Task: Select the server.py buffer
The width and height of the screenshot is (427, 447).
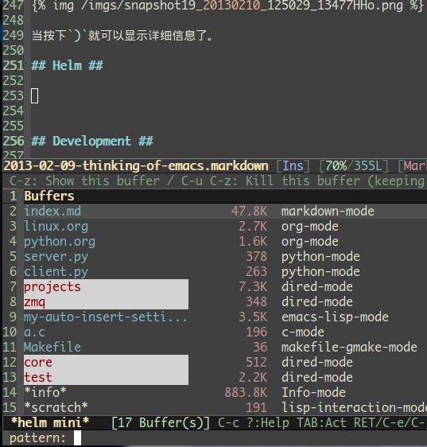Action: click(56, 257)
